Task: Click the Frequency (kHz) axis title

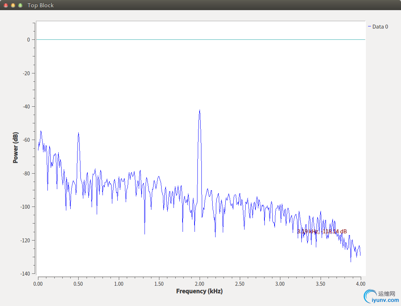Action: pyautogui.click(x=200, y=291)
